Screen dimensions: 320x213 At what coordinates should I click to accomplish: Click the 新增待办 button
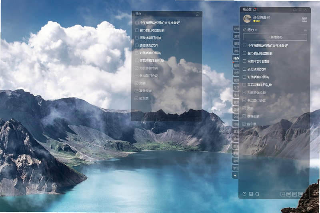point(275,37)
